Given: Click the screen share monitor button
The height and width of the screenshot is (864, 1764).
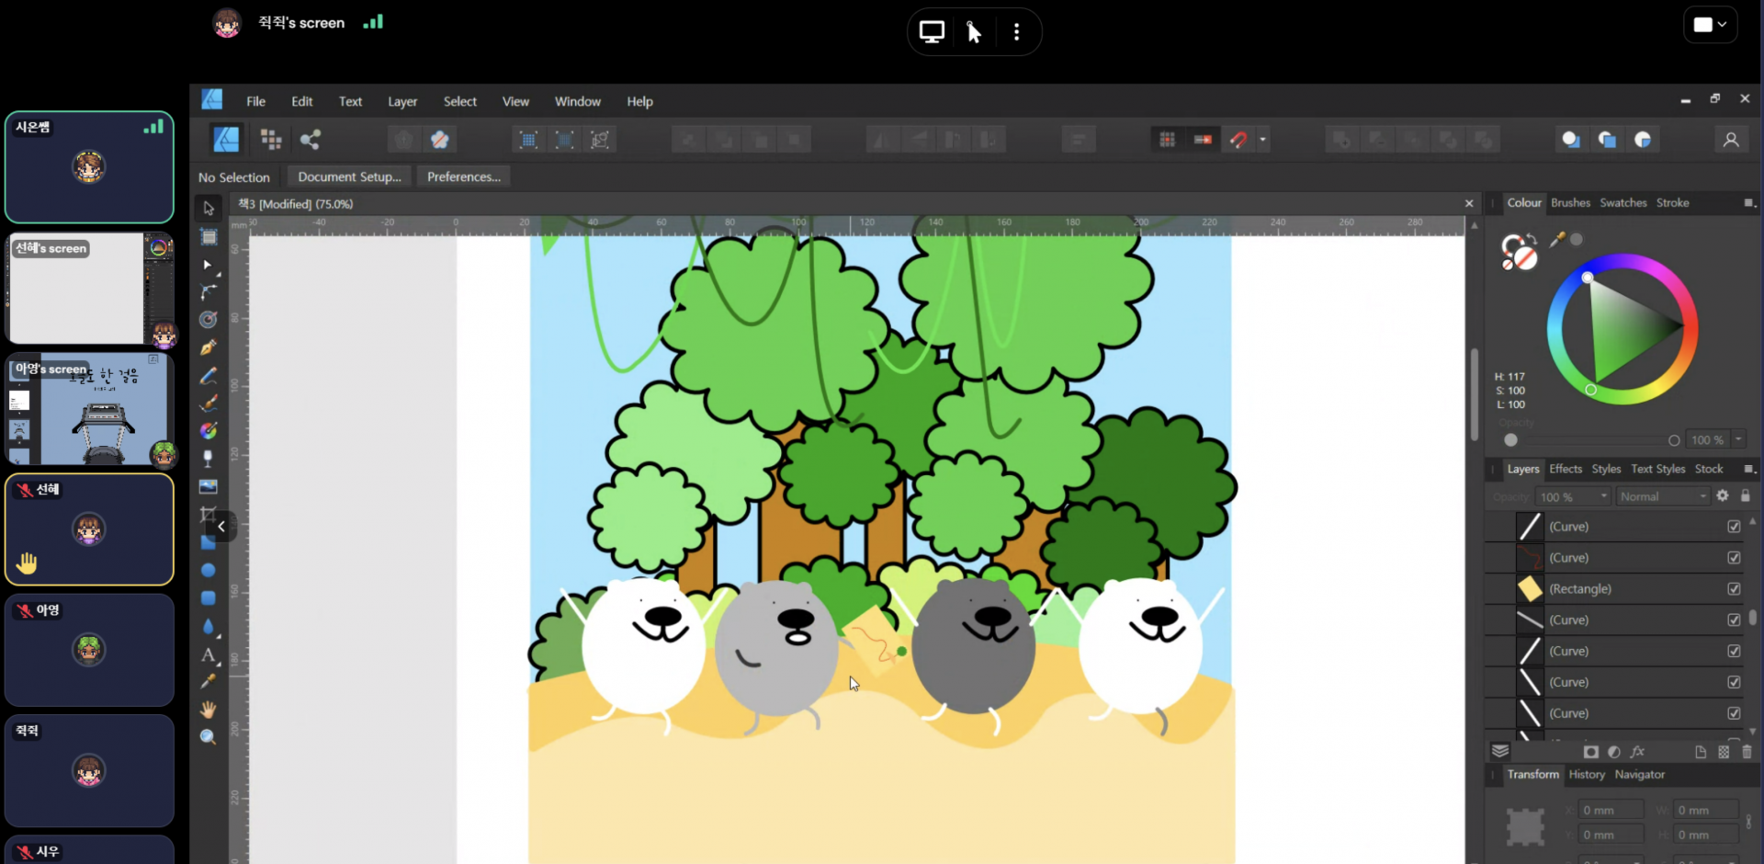Looking at the screenshot, I should pyautogui.click(x=932, y=32).
